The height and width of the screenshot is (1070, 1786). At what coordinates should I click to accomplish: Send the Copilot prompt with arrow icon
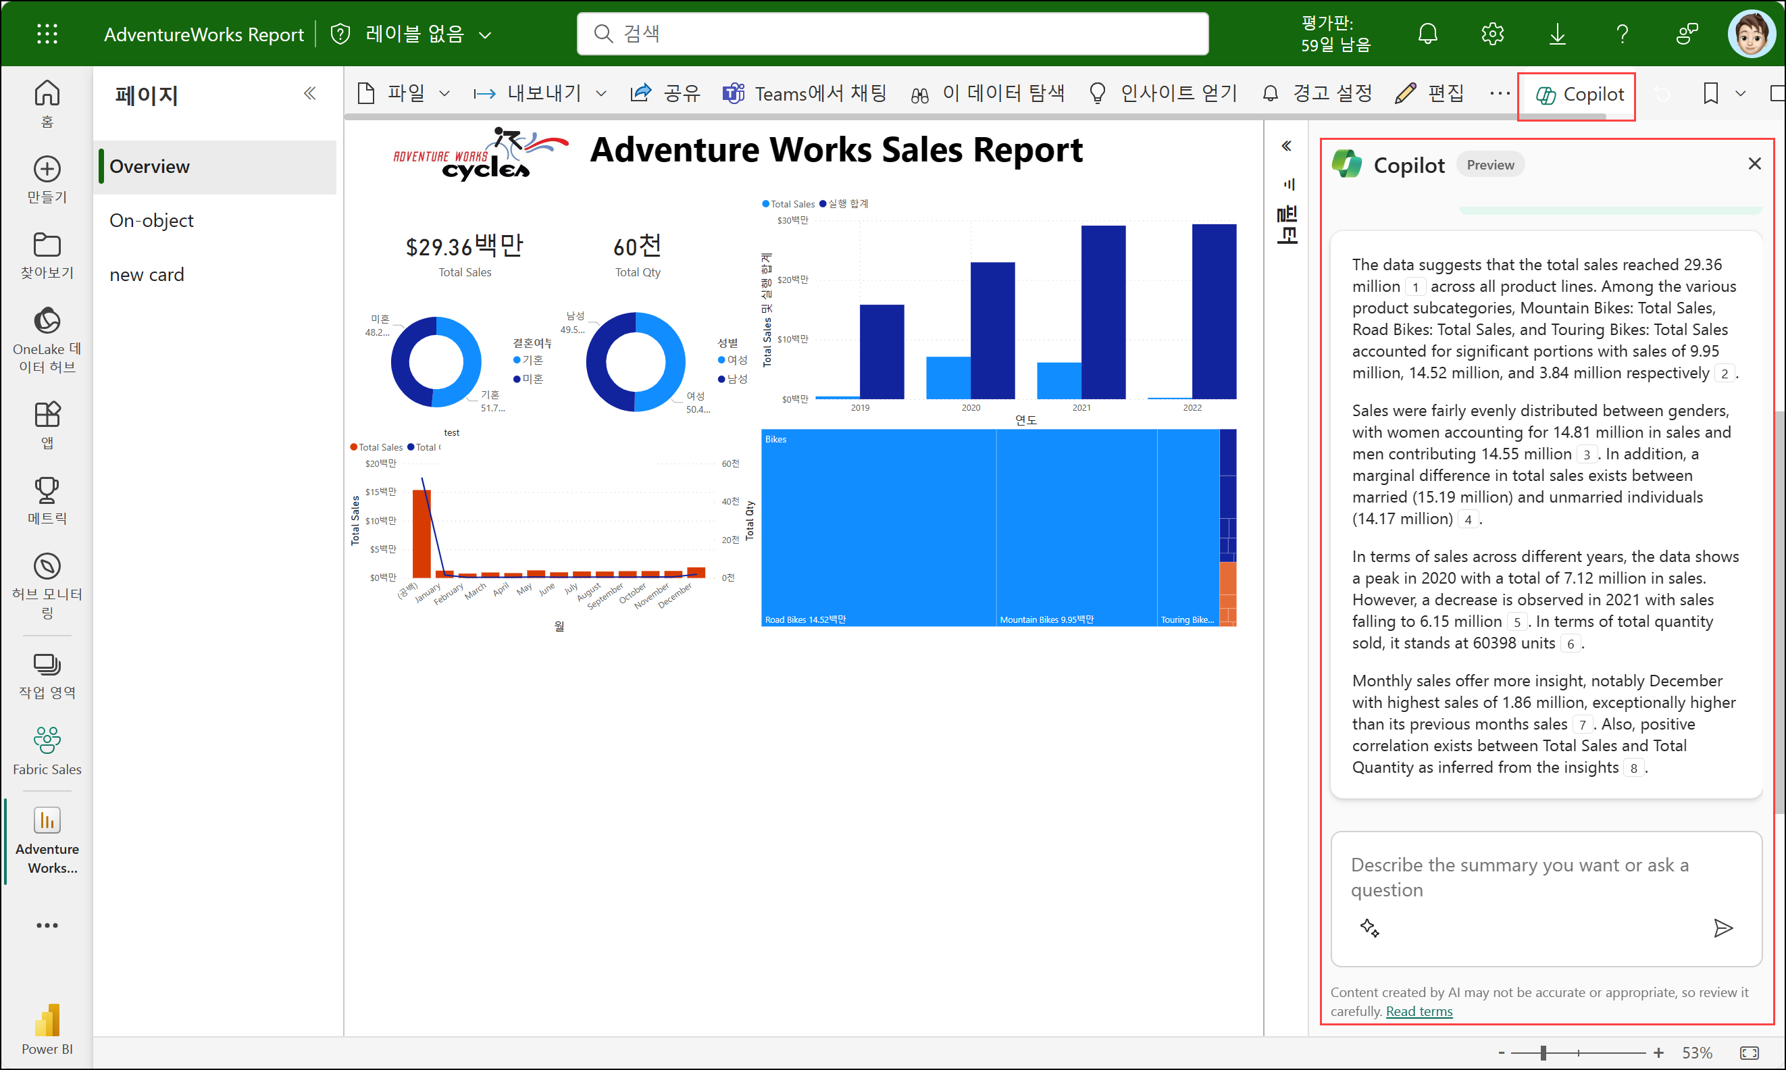tap(1723, 927)
